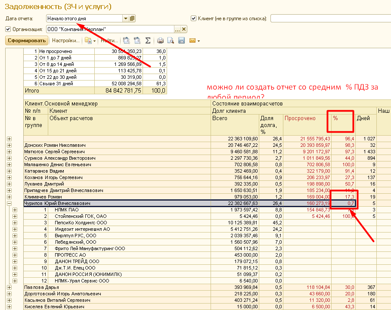Expand the Павлова Дарья row
Screen dimensions: 391x310
coord(9,287)
